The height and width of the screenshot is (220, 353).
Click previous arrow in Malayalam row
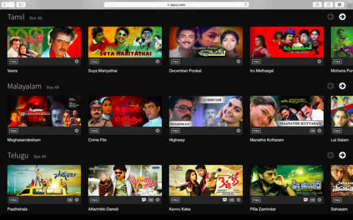[x=331, y=86]
